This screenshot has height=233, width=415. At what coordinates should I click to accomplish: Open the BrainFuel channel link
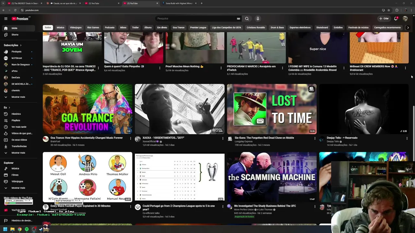(x=55, y=141)
